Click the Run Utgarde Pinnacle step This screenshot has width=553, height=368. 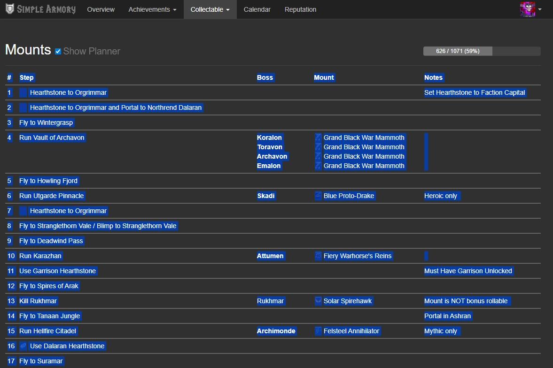(52, 196)
